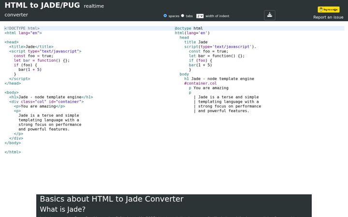Open the width of indent dropdown

200,16
